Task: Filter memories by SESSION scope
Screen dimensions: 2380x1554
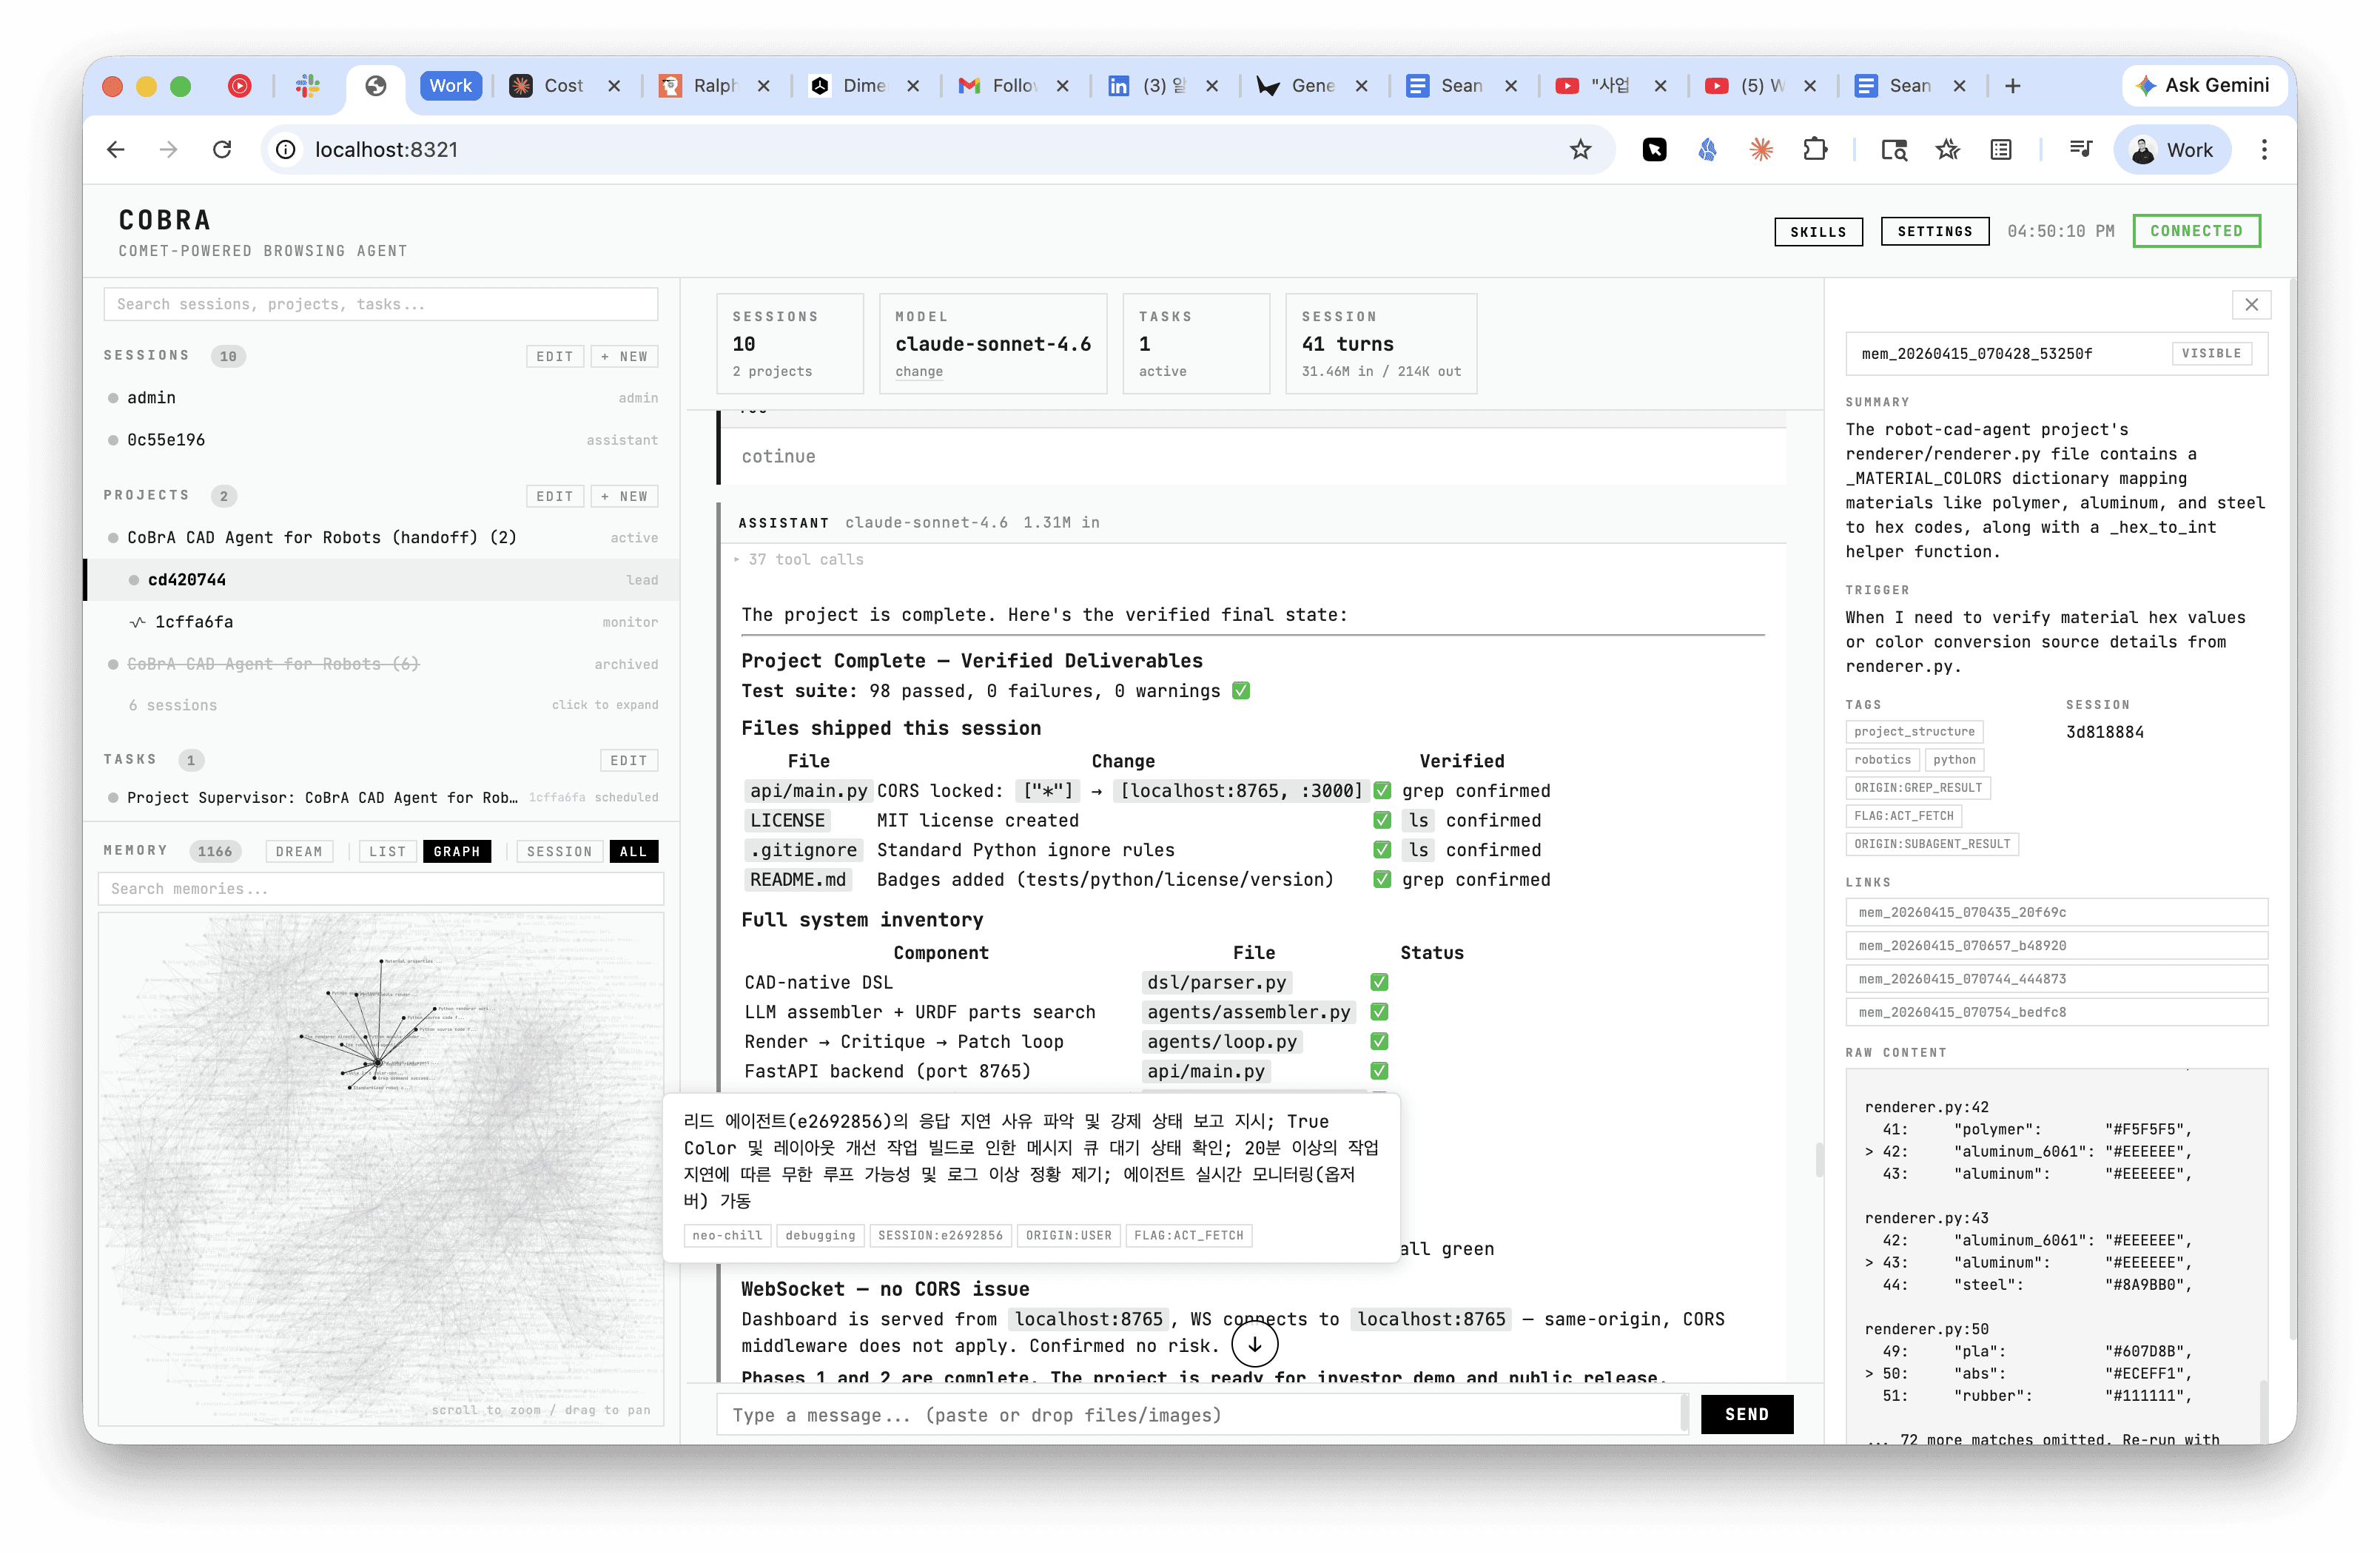Action: (x=559, y=851)
